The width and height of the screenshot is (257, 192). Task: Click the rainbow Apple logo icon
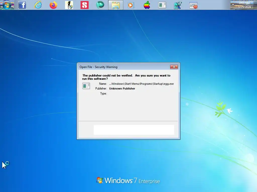(x=147, y=5)
